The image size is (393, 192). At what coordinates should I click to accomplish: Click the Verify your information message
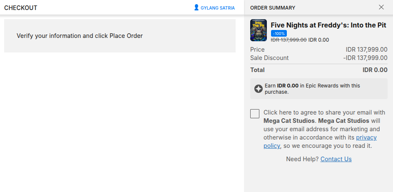[80, 36]
